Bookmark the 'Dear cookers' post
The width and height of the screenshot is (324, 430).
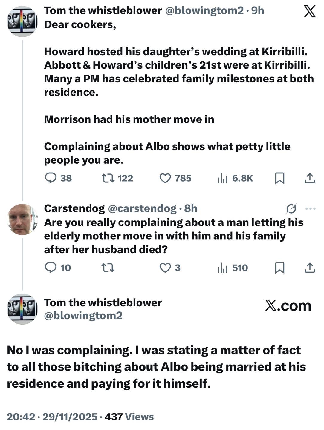click(x=279, y=178)
